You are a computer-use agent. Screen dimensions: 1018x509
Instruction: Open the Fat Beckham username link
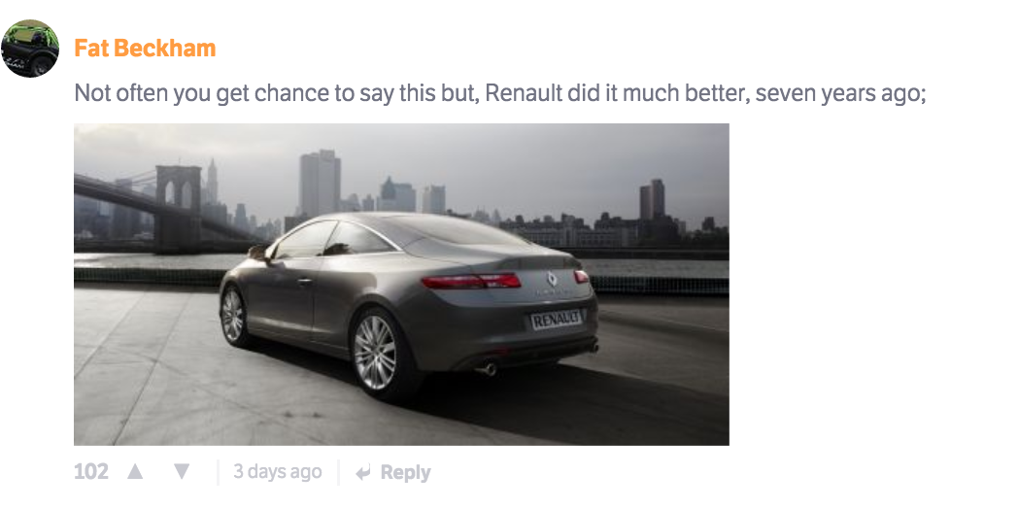(x=145, y=48)
